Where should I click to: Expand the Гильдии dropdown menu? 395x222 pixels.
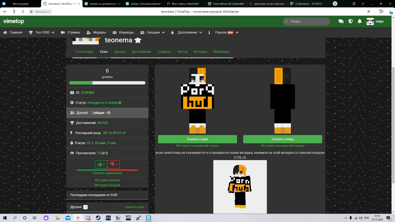point(152,32)
